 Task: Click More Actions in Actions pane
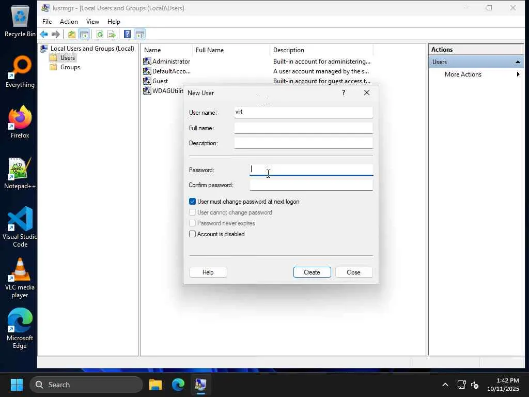tap(463, 74)
